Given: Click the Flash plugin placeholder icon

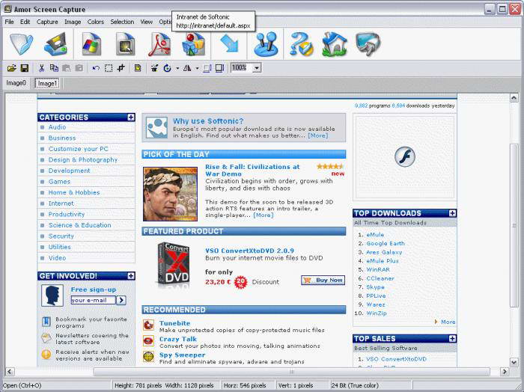Looking at the screenshot, I should click(405, 156).
